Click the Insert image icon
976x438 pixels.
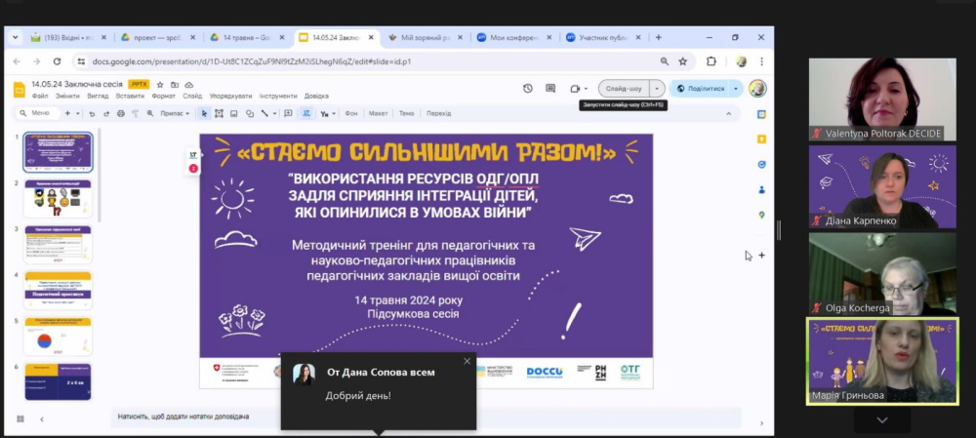click(x=233, y=113)
